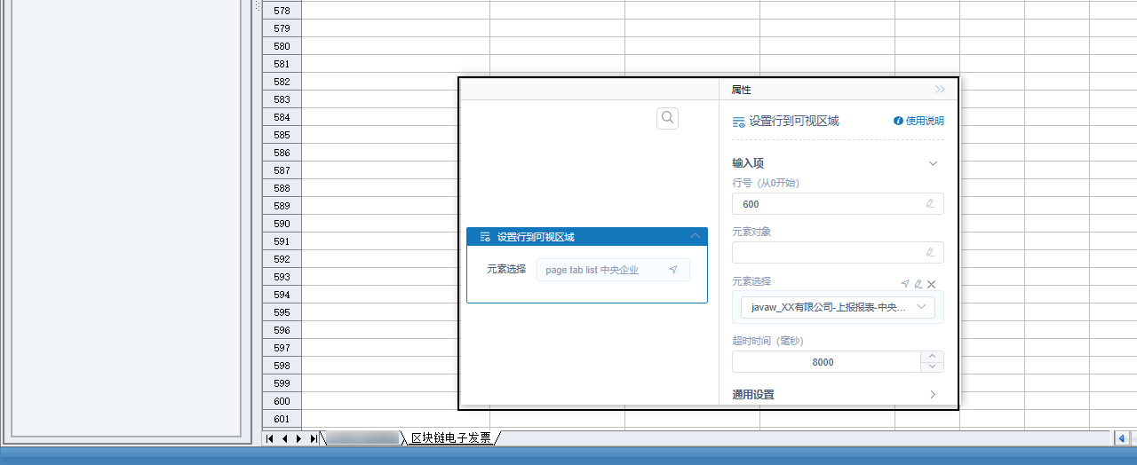Collapse the 输入项 section

(x=933, y=163)
